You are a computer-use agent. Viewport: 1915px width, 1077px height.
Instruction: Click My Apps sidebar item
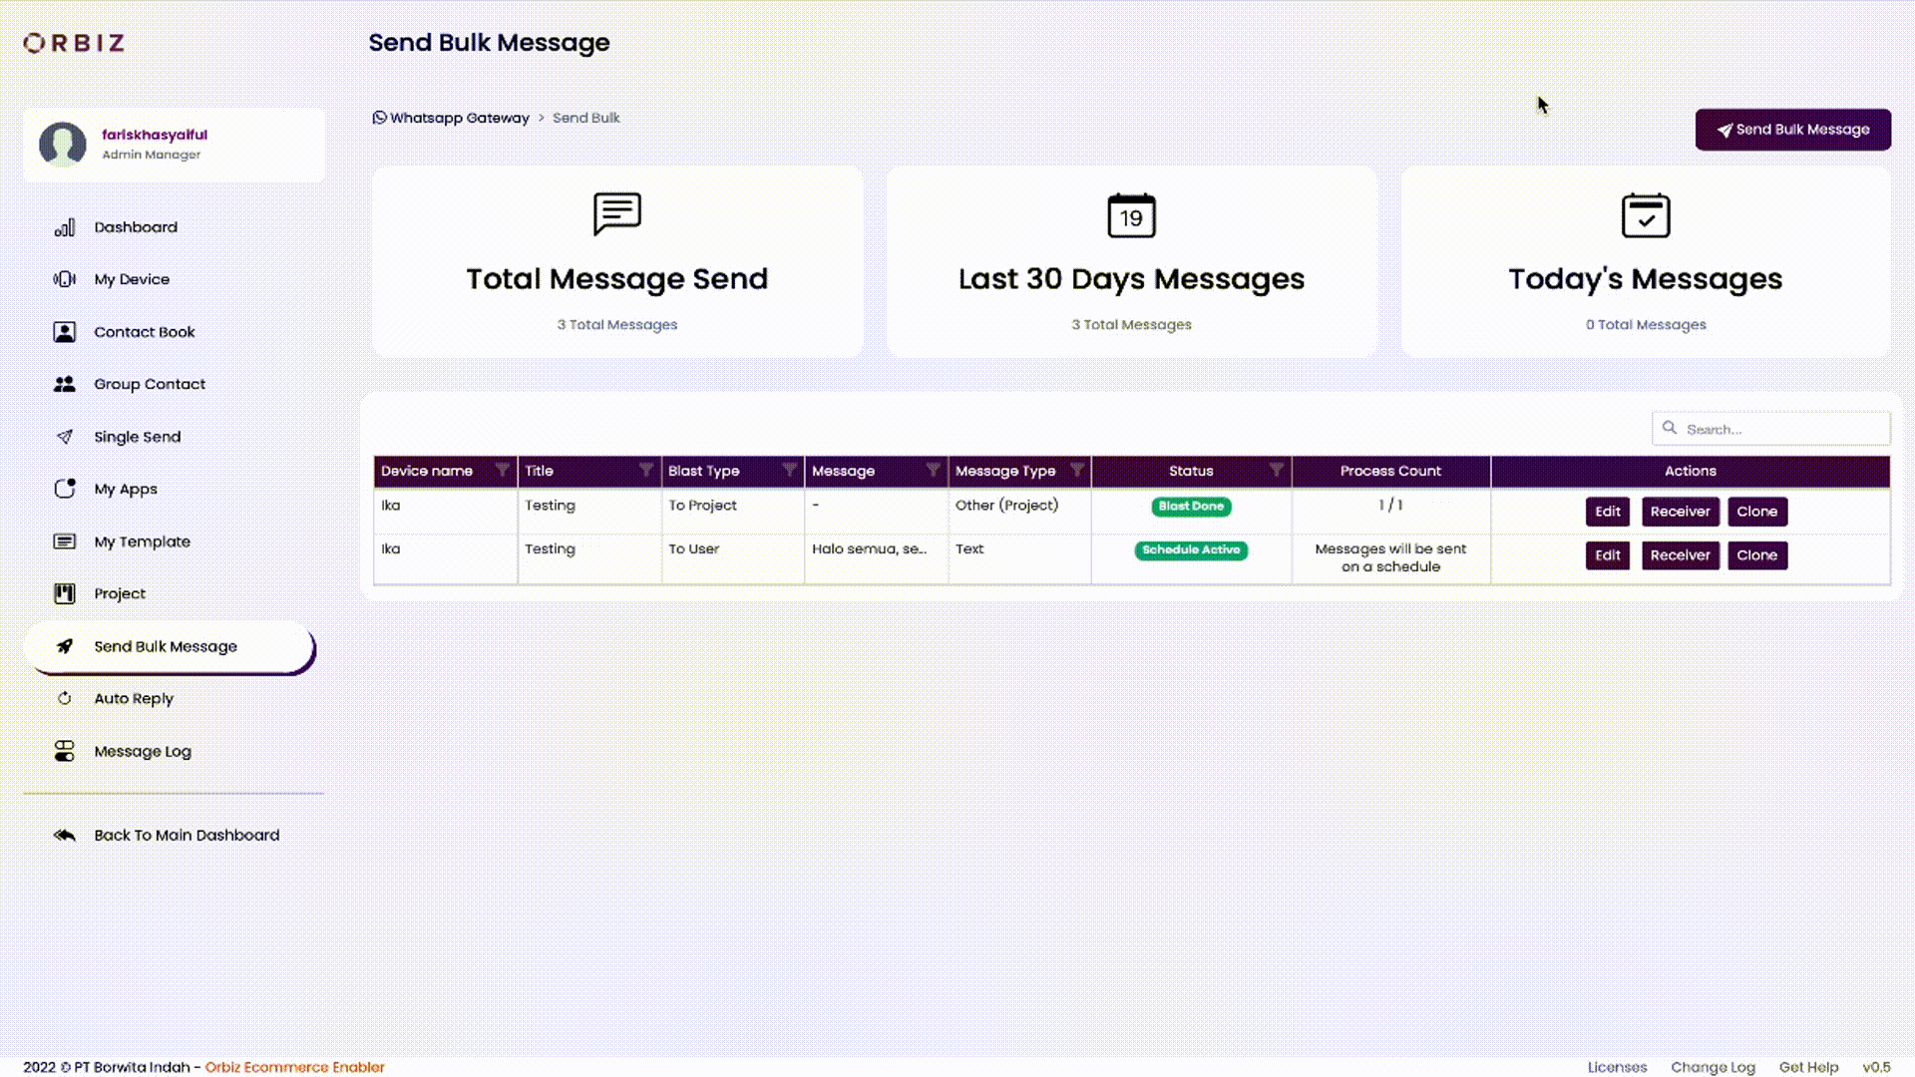point(125,490)
